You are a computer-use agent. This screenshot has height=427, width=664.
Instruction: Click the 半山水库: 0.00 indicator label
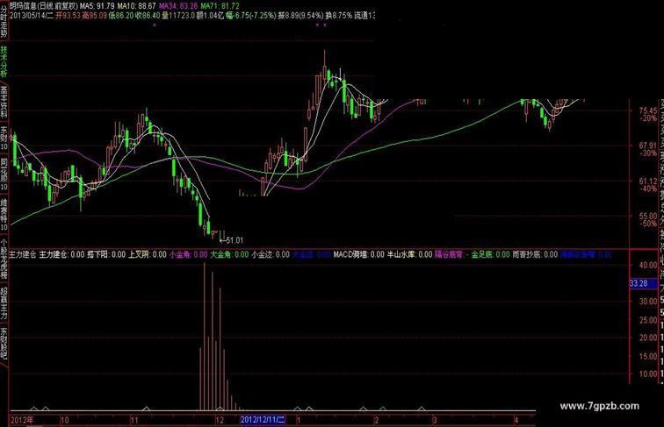410,254
